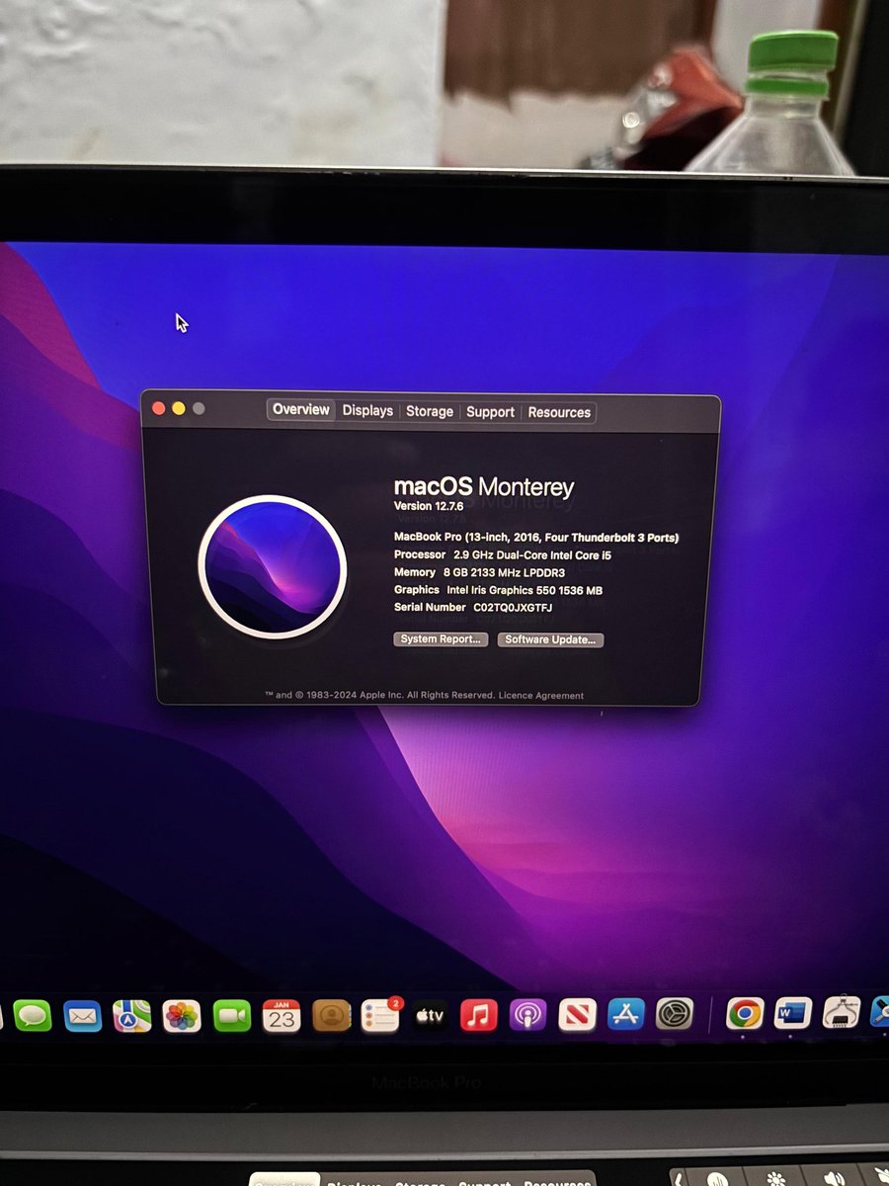The image size is (889, 1186).
Task: Open Calendar showing January 23
Action: [x=280, y=1016]
